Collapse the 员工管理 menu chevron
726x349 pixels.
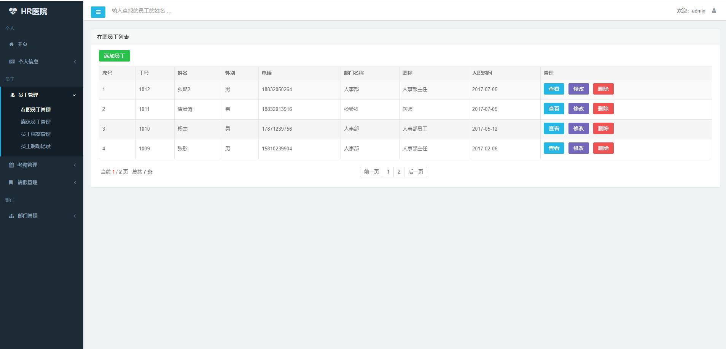(x=74, y=95)
